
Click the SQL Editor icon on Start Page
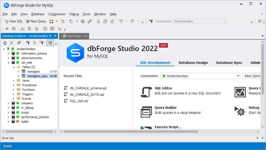(x=146, y=92)
